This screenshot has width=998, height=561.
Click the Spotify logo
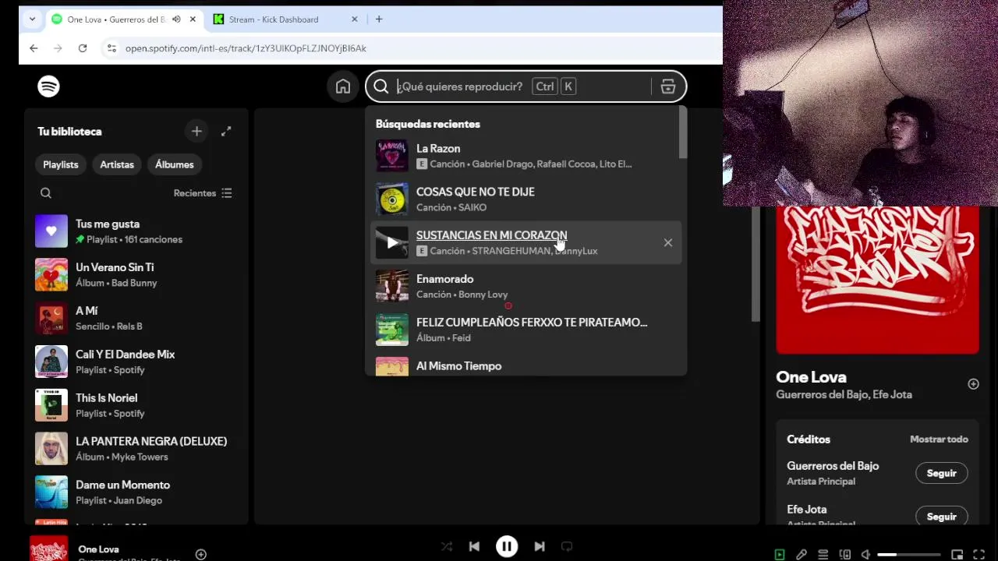(48, 86)
